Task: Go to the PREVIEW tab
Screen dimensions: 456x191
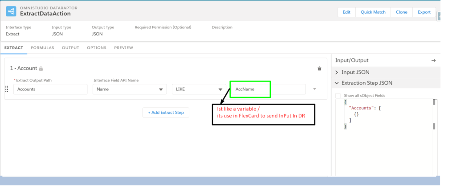Action: (124, 48)
